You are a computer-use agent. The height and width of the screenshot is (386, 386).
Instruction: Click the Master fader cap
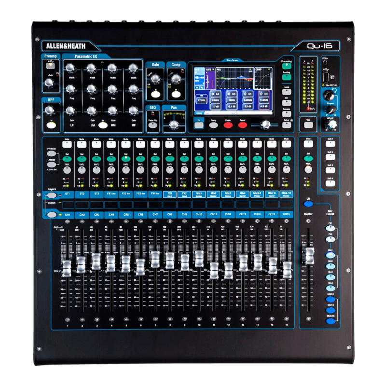pos(309,256)
